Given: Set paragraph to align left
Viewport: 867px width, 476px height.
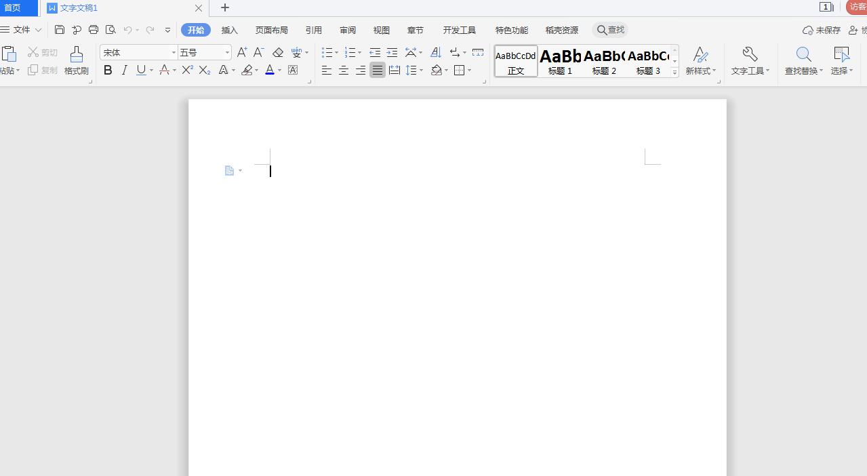Looking at the screenshot, I should point(327,70).
